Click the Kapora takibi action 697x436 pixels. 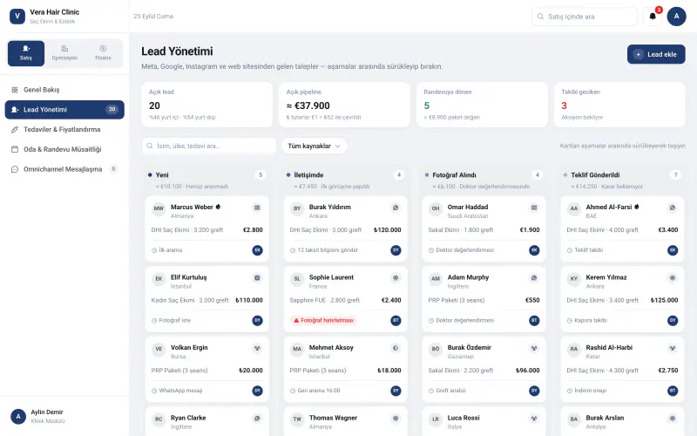pyautogui.click(x=586, y=320)
